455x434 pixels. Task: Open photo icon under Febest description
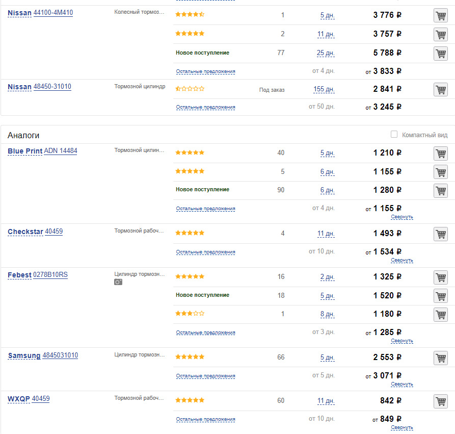point(118,282)
